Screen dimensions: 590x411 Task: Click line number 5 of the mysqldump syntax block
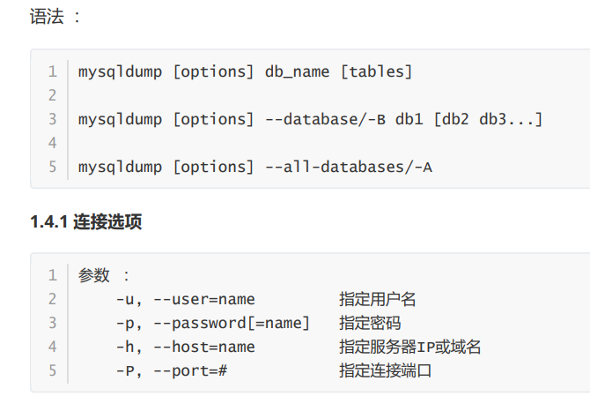click(x=53, y=167)
